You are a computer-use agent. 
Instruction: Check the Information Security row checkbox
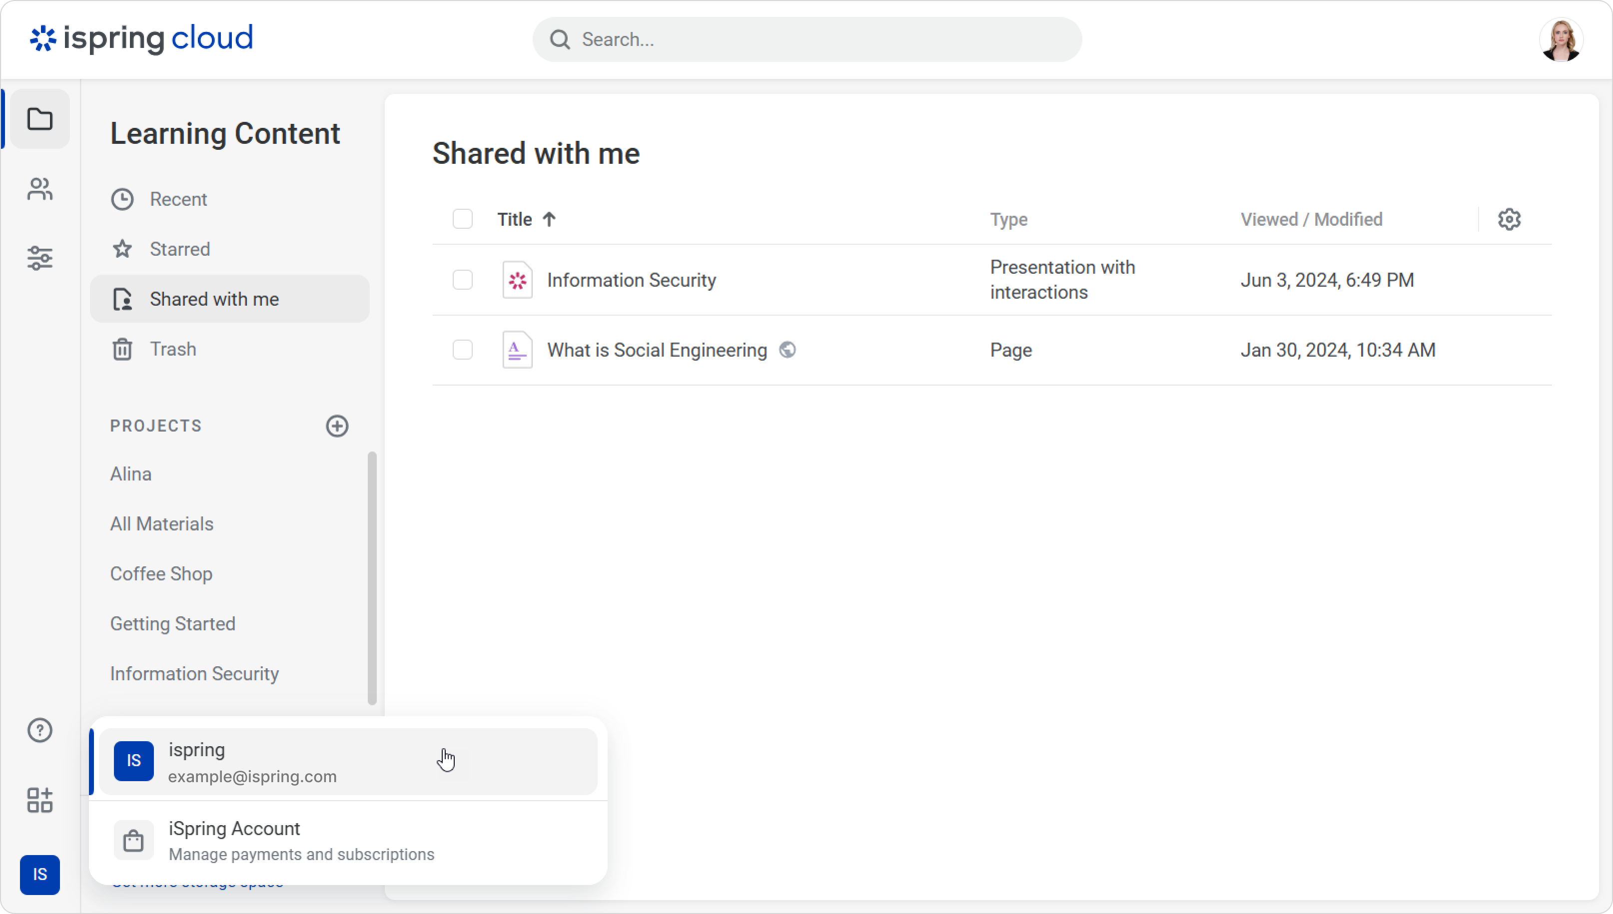tap(463, 280)
